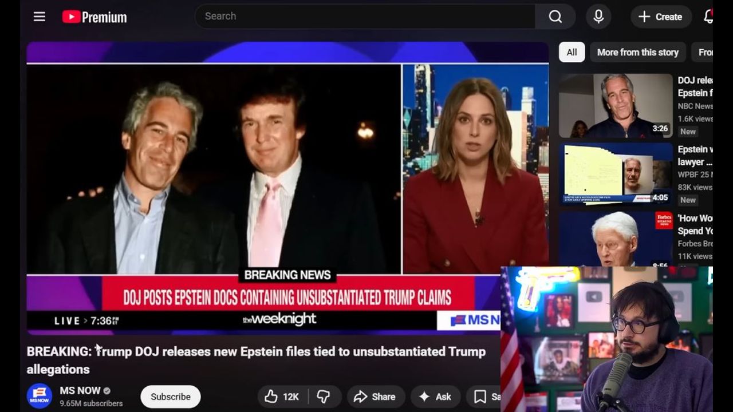Viewport: 733px width, 412px height.
Task: Subscribe to MS NOW channel
Action: 171,397
